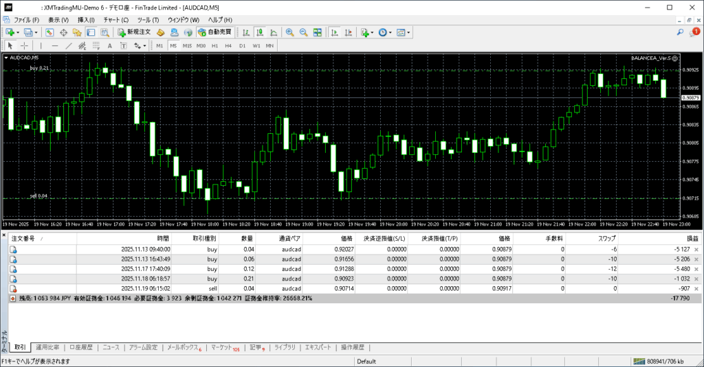704x367 pixels.
Task: Expand the new chart dropdown arrow
Action: click(x=18, y=32)
